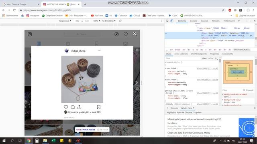The width and height of the screenshot is (257, 144).
Task: Toggle the .cls class editor button
Action: pos(210,58)
